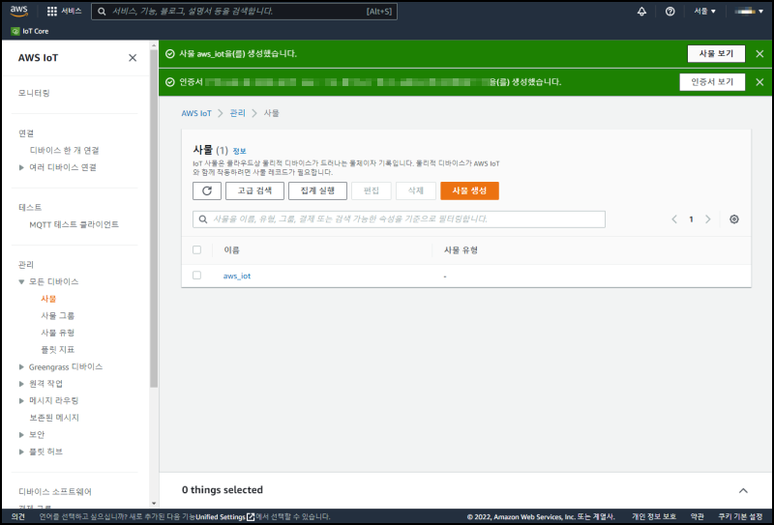Viewport: 774px width, 525px height.
Task: Open 개인 정보 보호 footer link
Action: (x=654, y=516)
